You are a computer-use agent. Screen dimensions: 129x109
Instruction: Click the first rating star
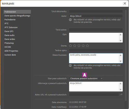(70, 46)
